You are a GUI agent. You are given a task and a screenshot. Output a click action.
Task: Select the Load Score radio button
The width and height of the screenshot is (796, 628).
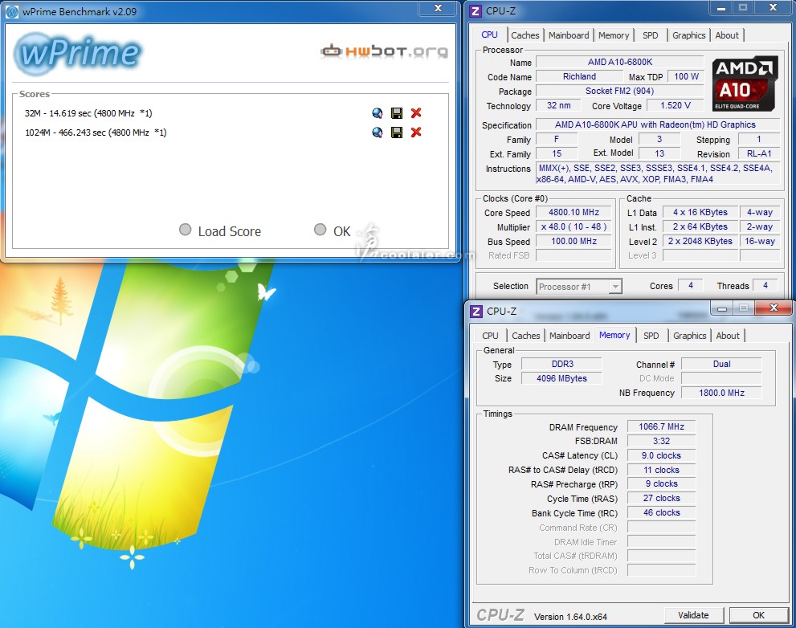(186, 230)
